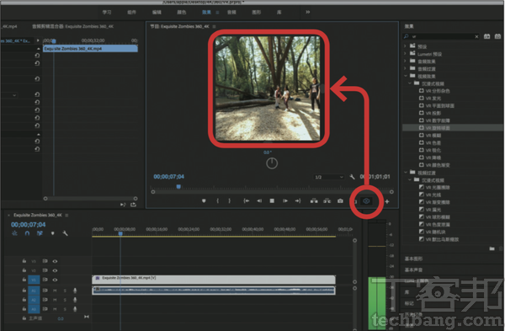Image resolution: width=505 pixels, height=331 pixels.
Task: Select the audio clip on track A1
Action: (x=214, y=291)
